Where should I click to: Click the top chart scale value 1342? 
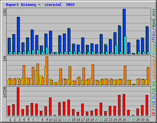coord(5,12)
